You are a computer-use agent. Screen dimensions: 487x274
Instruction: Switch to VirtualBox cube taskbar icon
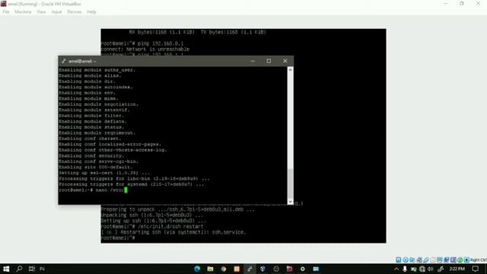pyautogui.click(x=263, y=269)
